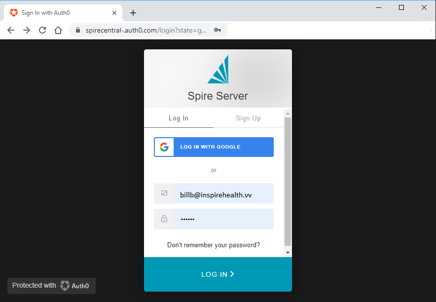
Task: Click the browser back arrow
Action: [11, 30]
